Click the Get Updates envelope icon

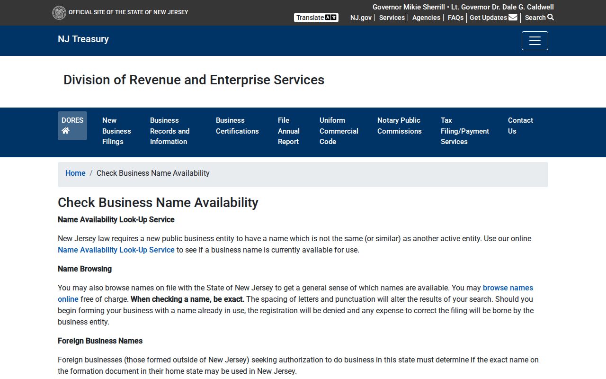pyautogui.click(x=513, y=18)
